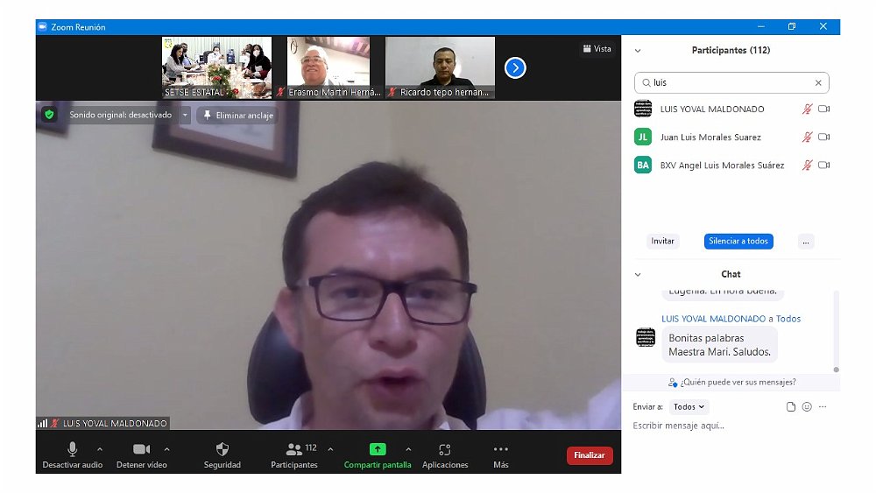Click the red Finalizar button
Screen dimensions: 876x493
590,455
